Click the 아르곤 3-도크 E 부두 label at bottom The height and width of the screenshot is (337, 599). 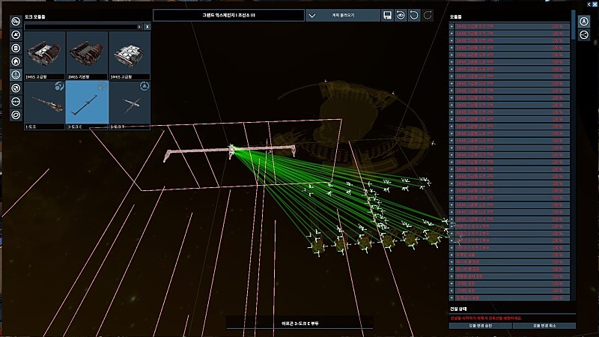coord(300,324)
